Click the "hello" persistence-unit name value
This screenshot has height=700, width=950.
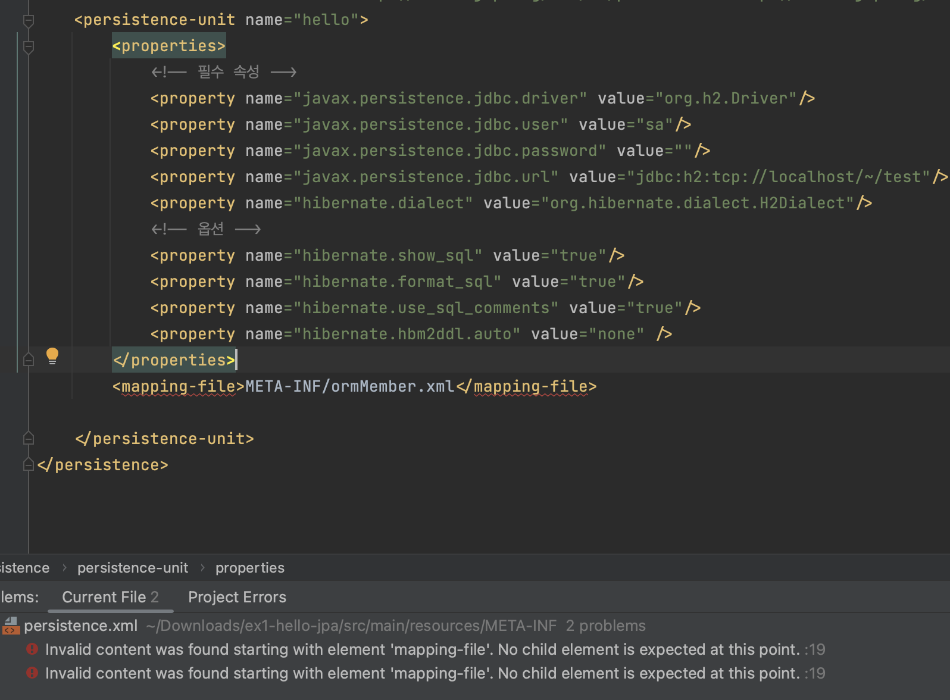[326, 20]
